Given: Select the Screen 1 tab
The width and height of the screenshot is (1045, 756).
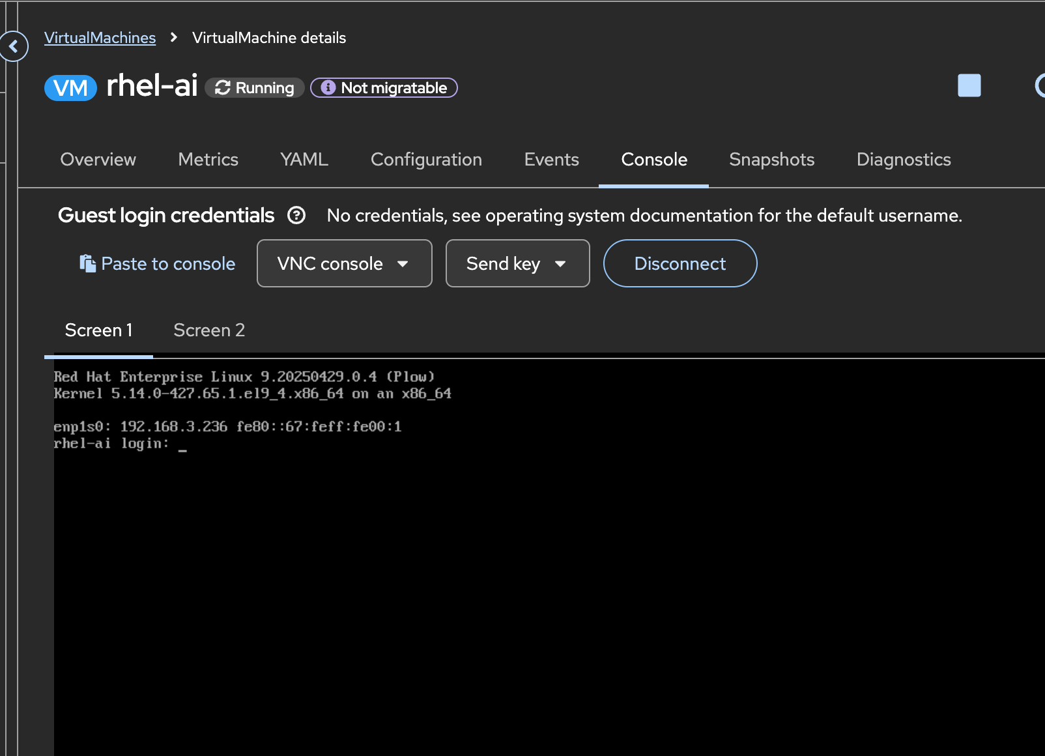Looking at the screenshot, I should (x=99, y=330).
